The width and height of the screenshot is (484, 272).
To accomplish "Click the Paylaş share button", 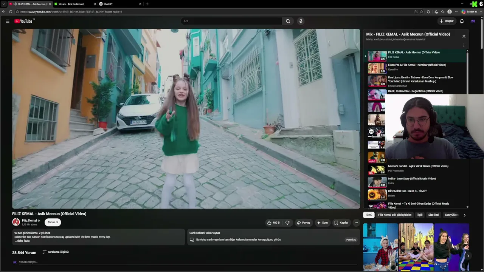I will 303,223.
